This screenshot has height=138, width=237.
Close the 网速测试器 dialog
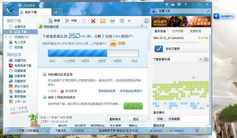point(142,26)
